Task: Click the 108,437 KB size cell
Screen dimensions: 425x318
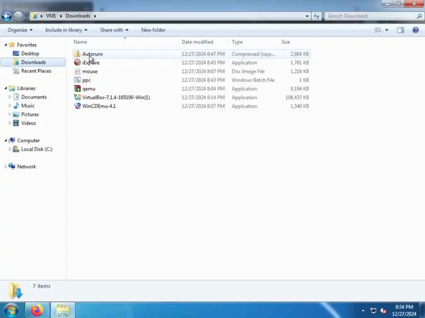Action: coord(297,97)
